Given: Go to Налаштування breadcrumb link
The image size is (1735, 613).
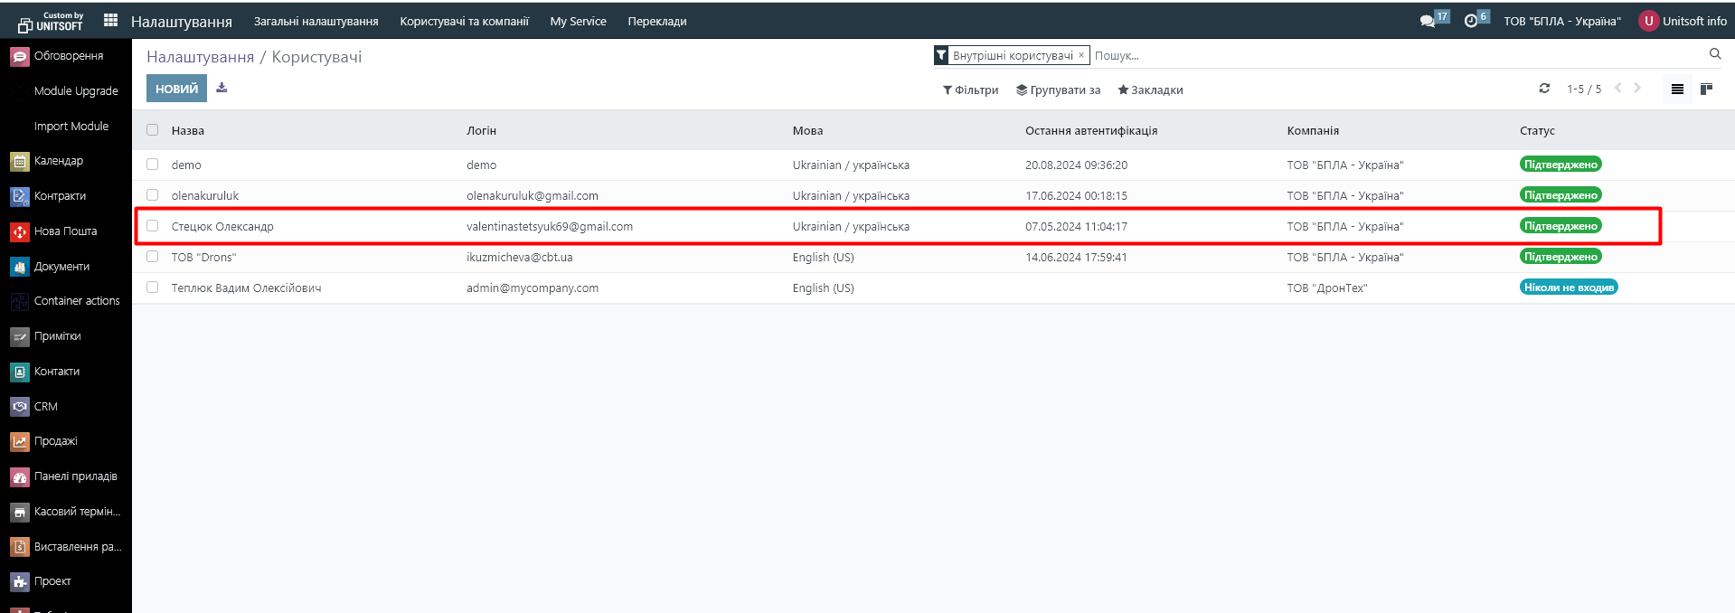Looking at the screenshot, I should (x=200, y=57).
